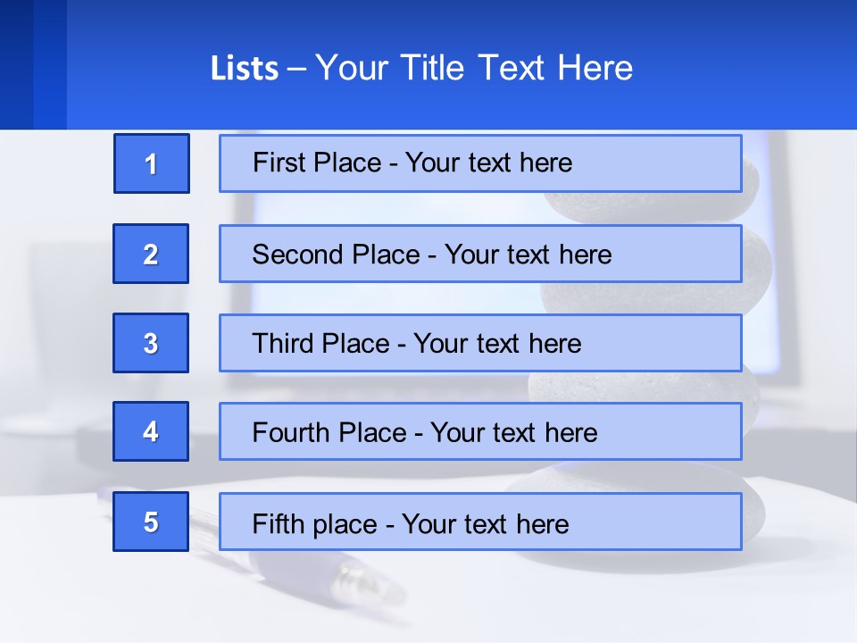Click the stone visible between Third and Fourth boxes
Viewport: 857px width, 643px height.
coord(643,387)
